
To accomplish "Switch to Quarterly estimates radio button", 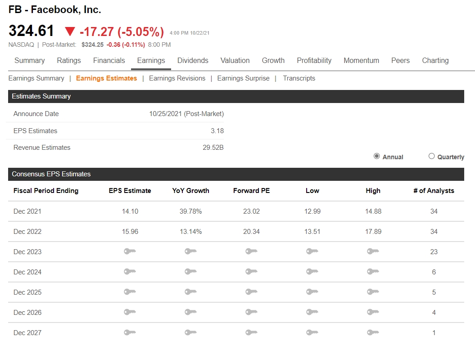I will [x=431, y=156].
